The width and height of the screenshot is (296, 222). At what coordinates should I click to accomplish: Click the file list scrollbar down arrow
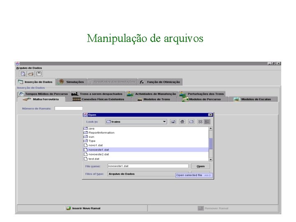coord(210,160)
